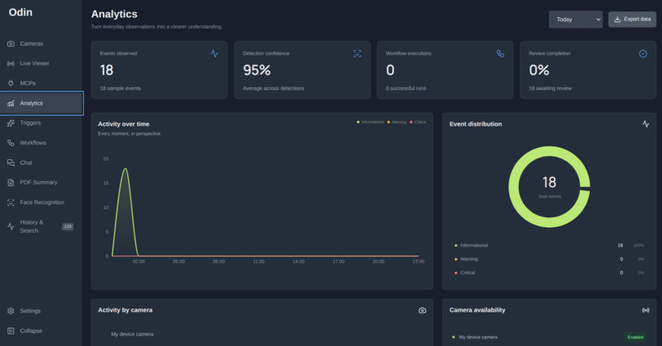Collapse the sidebar
Screen dimensions: 662x346
(41, 330)
